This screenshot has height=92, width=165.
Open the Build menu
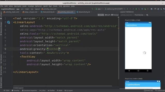pos(45,6)
